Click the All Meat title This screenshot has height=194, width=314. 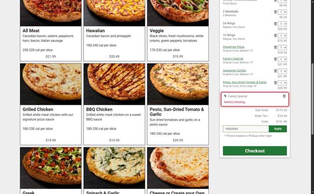31,30
